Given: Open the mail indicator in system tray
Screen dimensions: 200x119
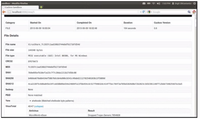Looking at the screenshot, I should [x=144, y=4].
